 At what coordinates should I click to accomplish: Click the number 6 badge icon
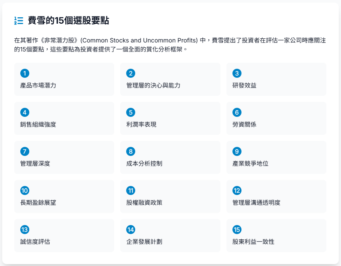[237, 112]
